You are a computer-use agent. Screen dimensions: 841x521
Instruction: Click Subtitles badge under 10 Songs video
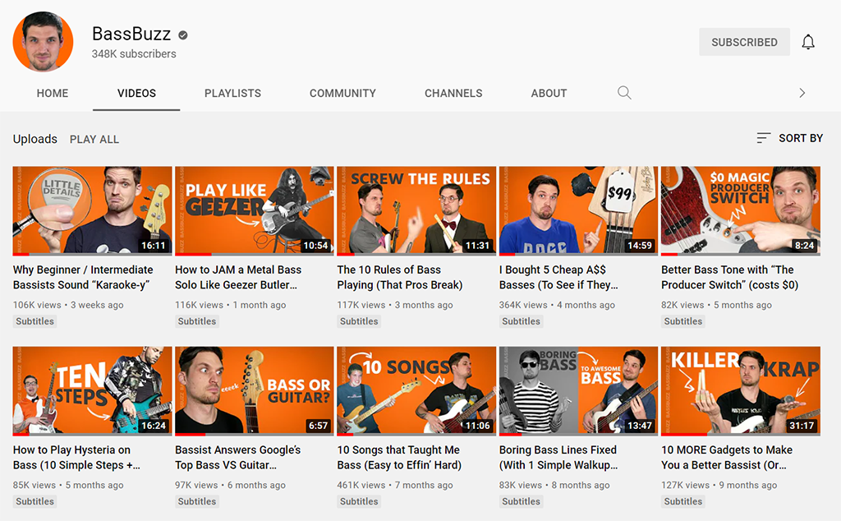pyautogui.click(x=359, y=501)
